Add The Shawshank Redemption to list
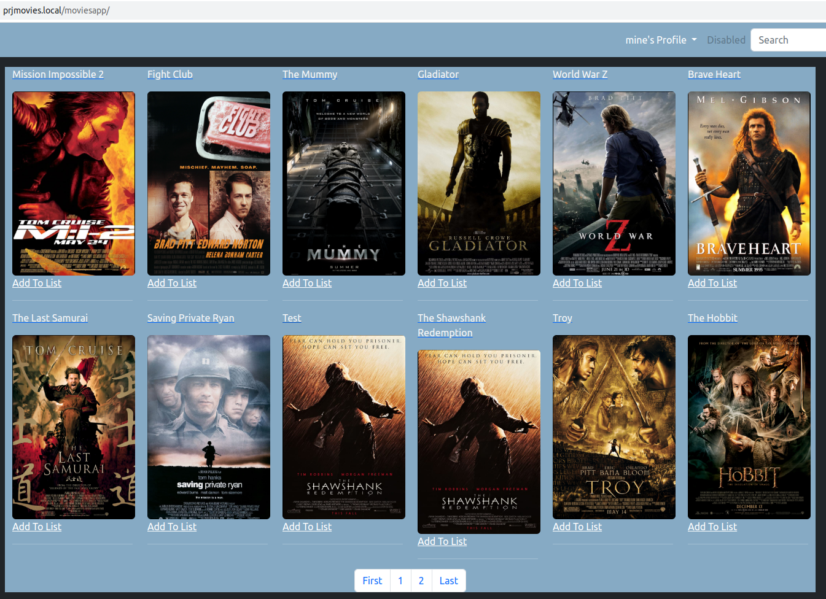The height and width of the screenshot is (599, 826). (x=442, y=541)
